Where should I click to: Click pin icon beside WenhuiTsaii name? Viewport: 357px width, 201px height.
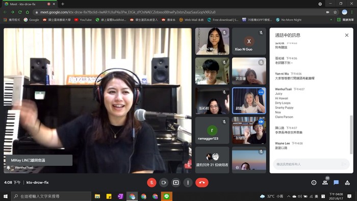[9, 167]
